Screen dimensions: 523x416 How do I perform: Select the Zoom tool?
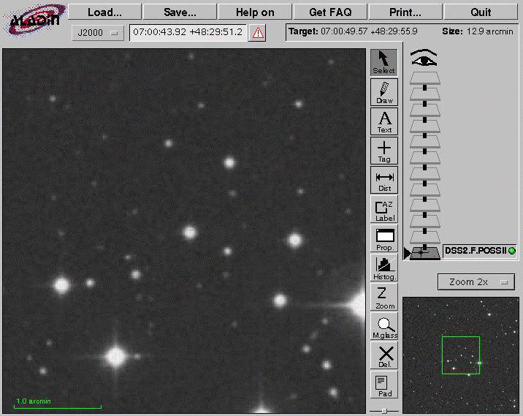[384, 297]
